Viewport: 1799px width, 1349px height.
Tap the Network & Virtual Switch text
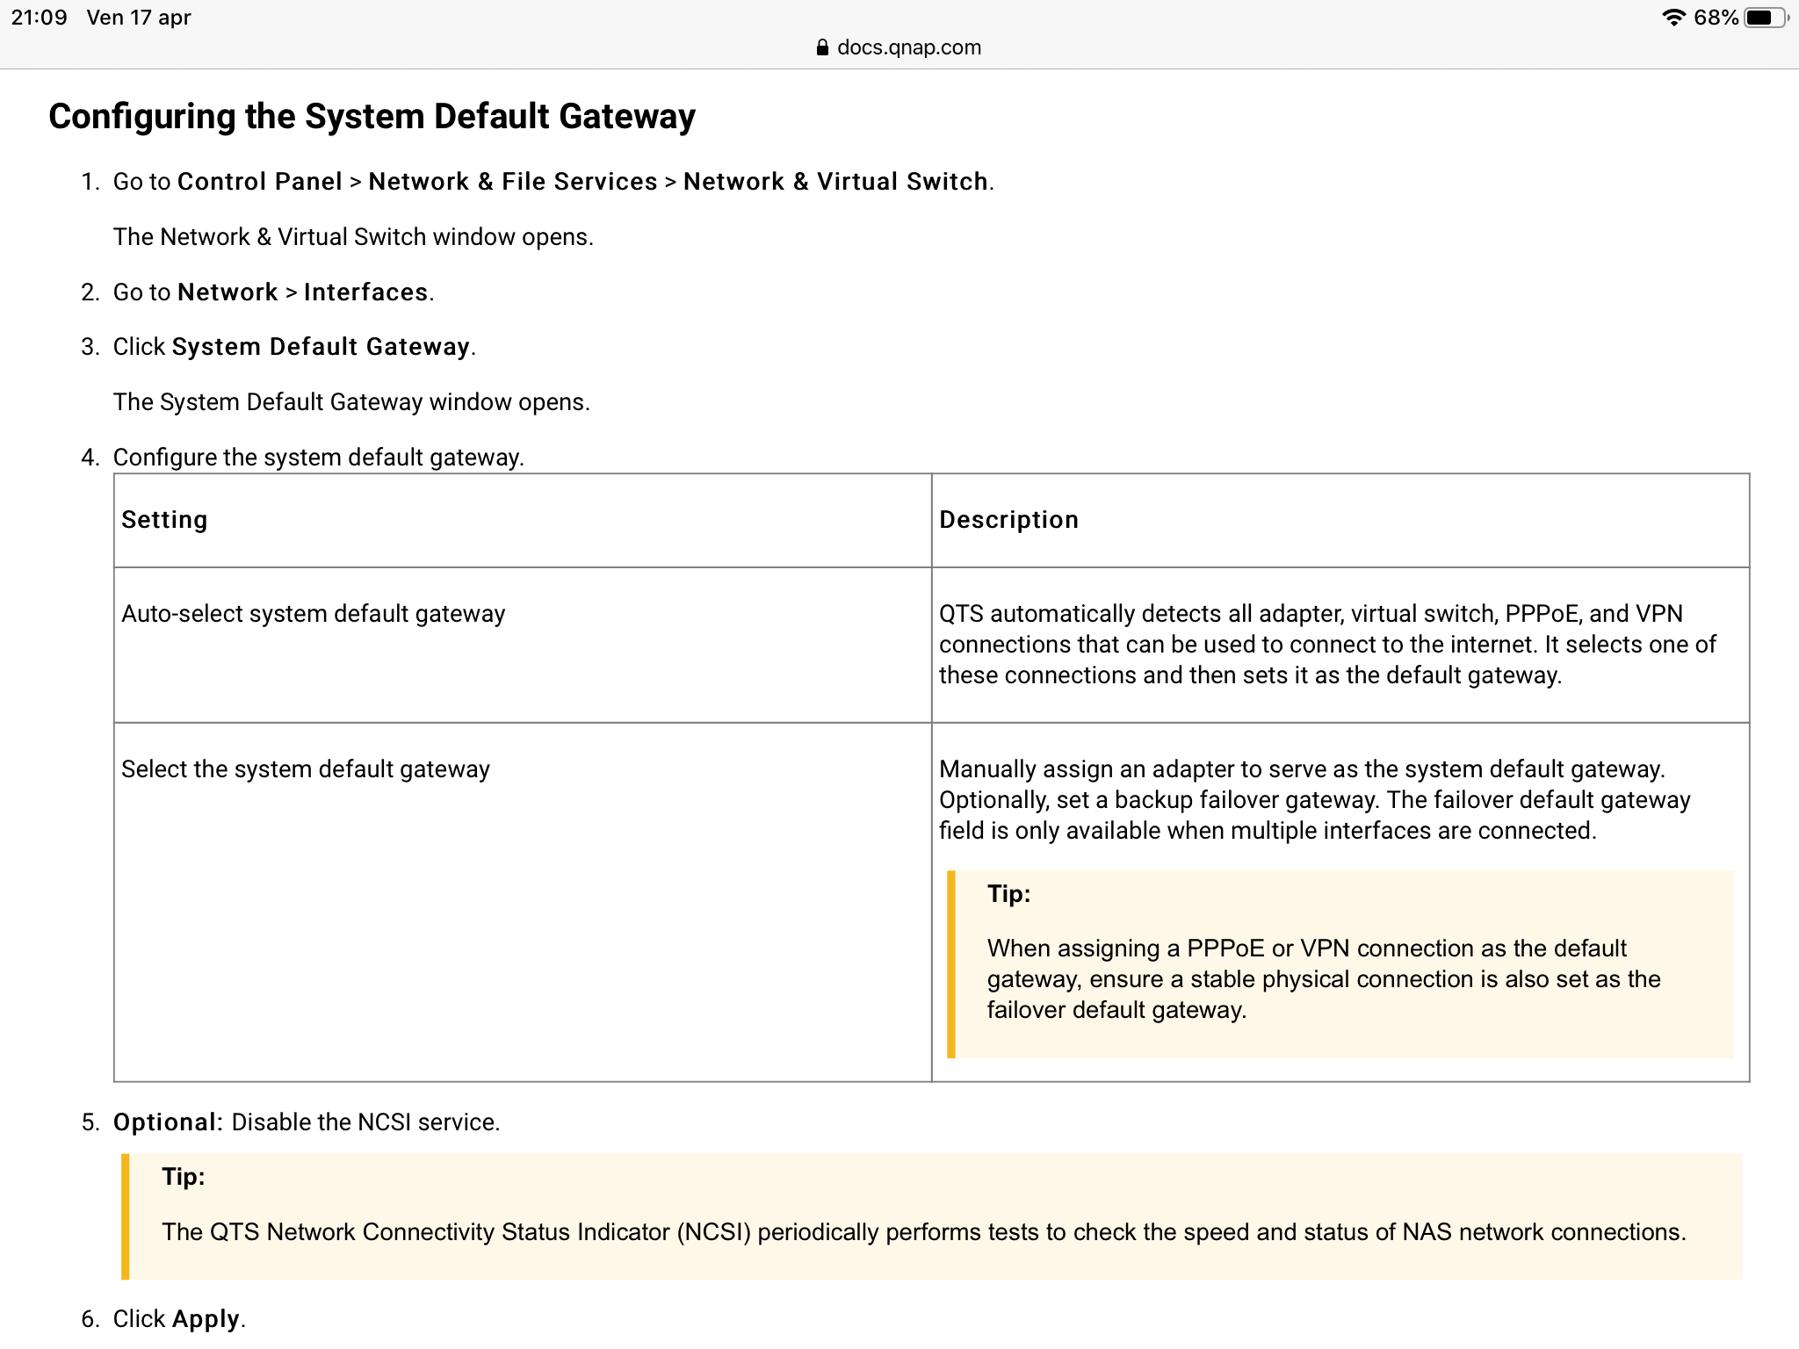click(x=835, y=182)
